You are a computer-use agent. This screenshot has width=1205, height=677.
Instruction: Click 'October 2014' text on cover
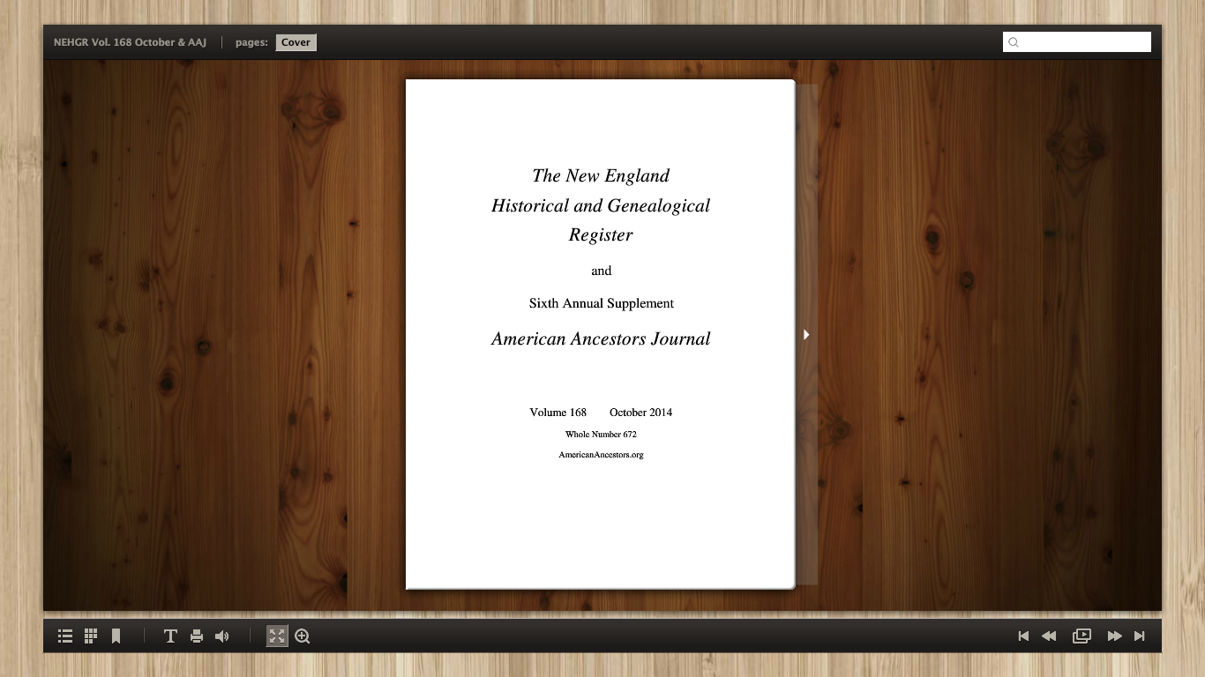pyautogui.click(x=640, y=413)
